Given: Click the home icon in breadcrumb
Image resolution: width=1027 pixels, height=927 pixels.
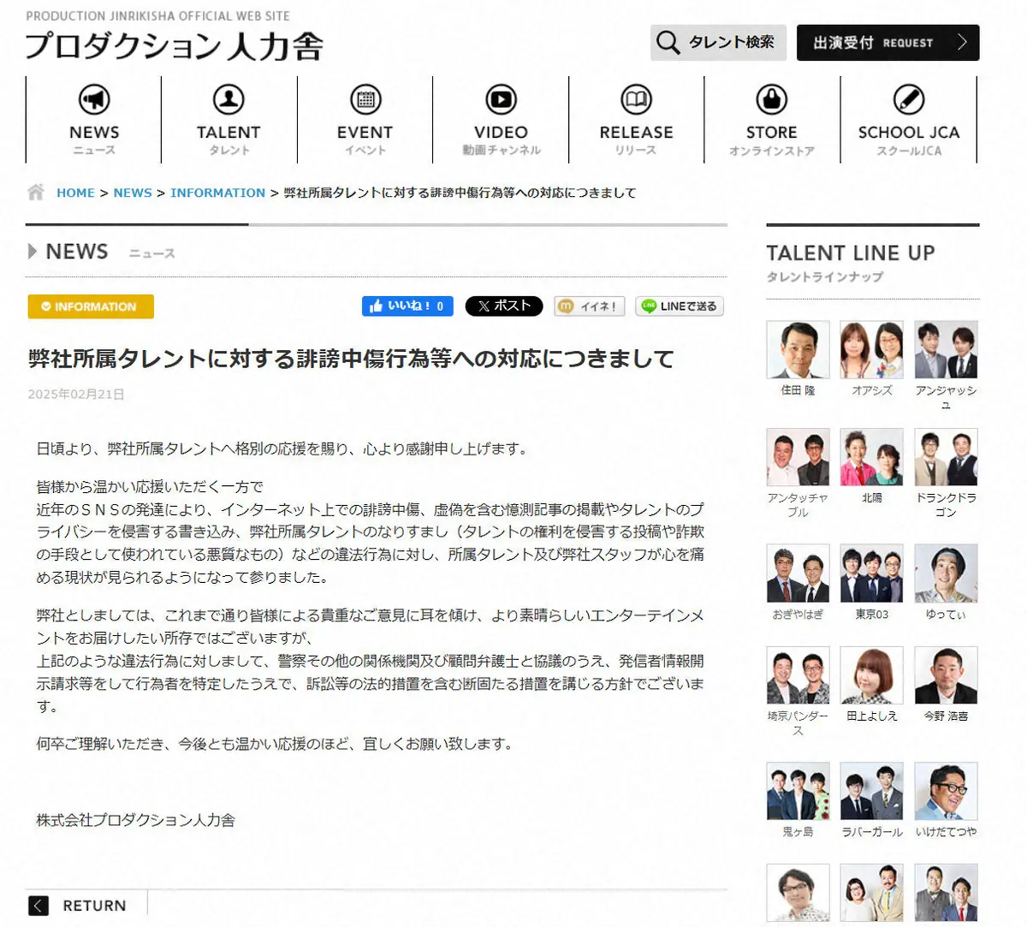Looking at the screenshot, I should tap(36, 193).
